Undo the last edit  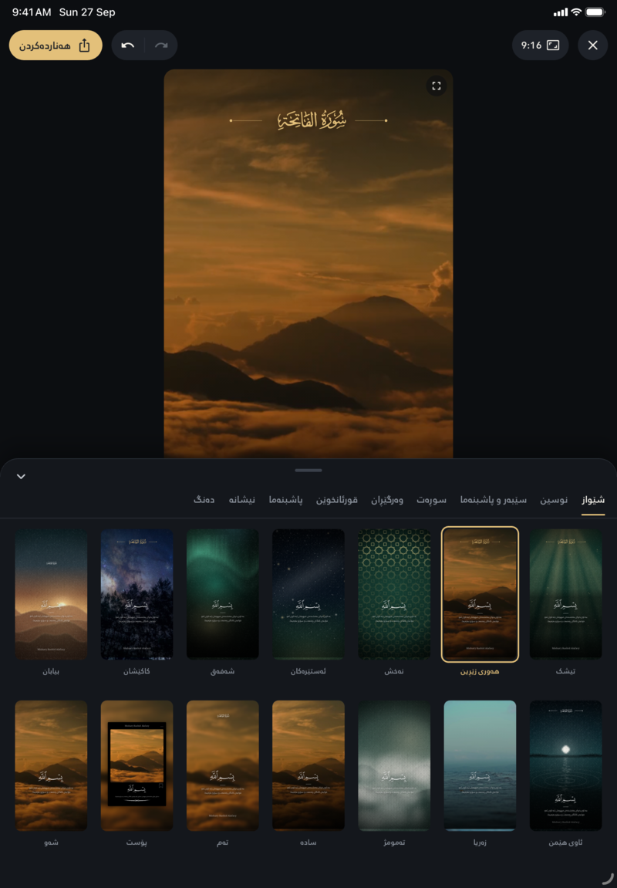128,46
